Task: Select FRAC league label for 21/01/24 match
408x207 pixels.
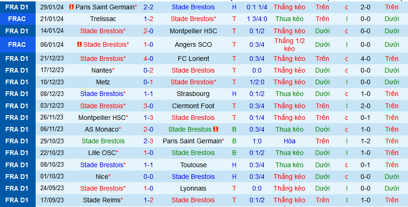Action: click(17, 19)
